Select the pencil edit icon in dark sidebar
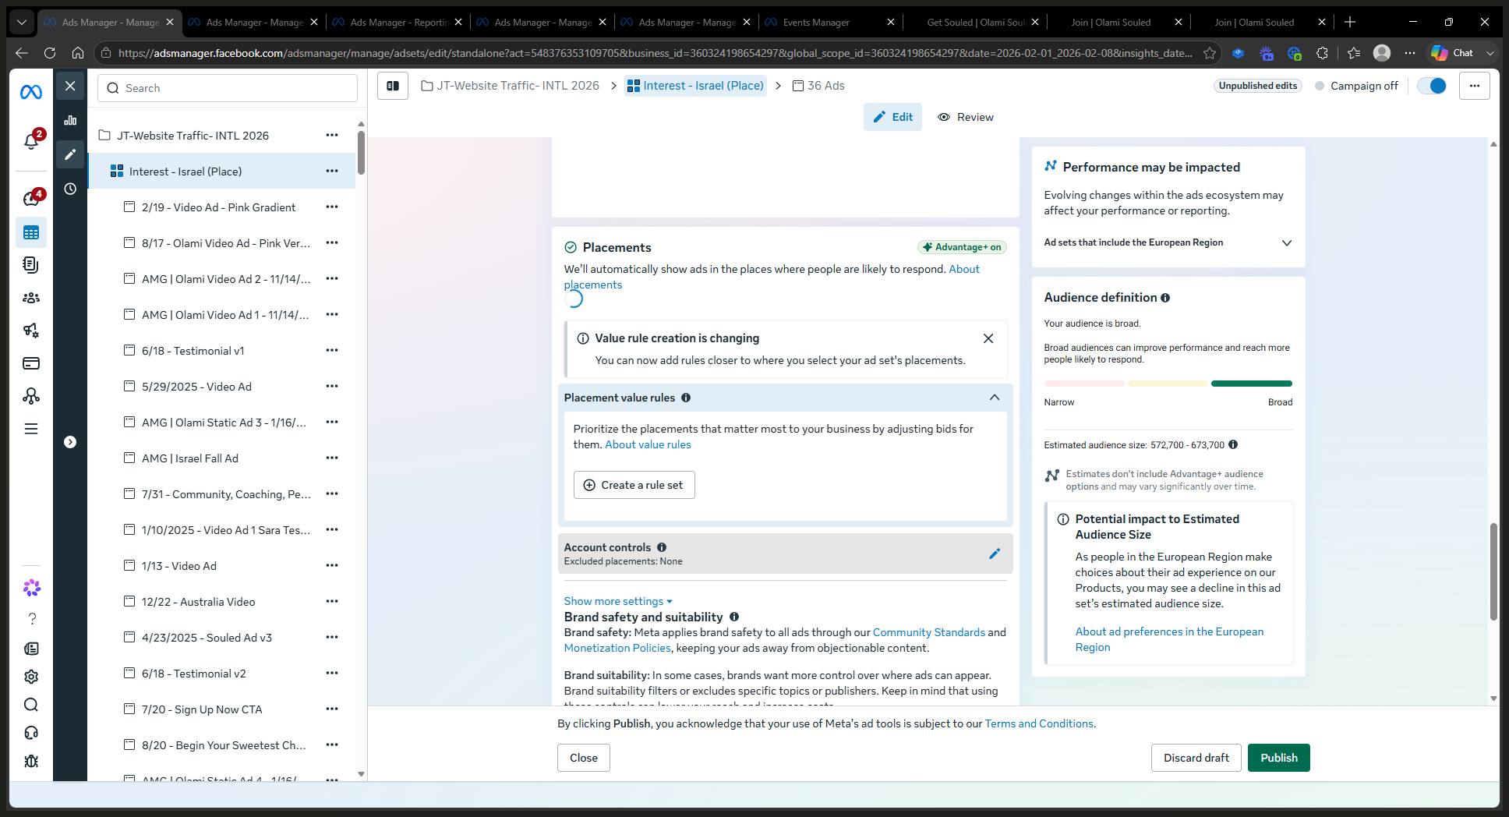 tap(70, 154)
